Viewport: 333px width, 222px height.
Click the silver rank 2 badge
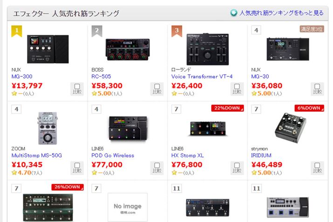click(96, 31)
